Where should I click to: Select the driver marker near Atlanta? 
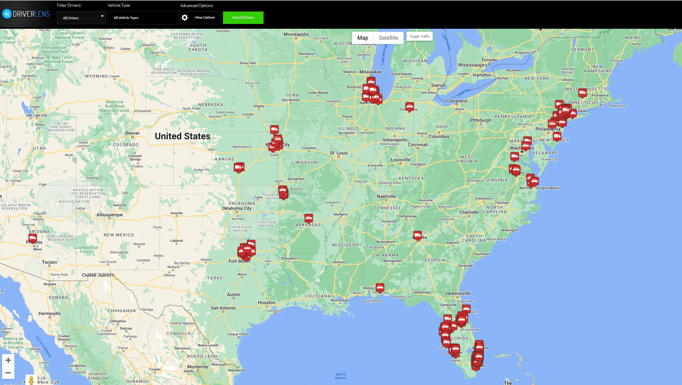[x=417, y=235]
